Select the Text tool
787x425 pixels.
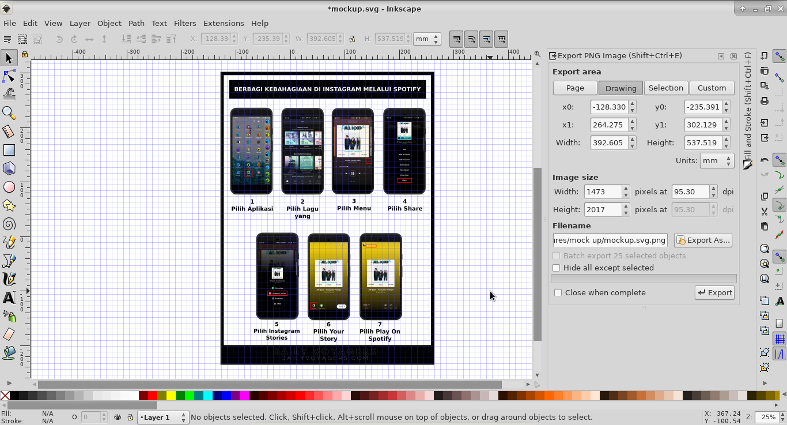pos(9,298)
